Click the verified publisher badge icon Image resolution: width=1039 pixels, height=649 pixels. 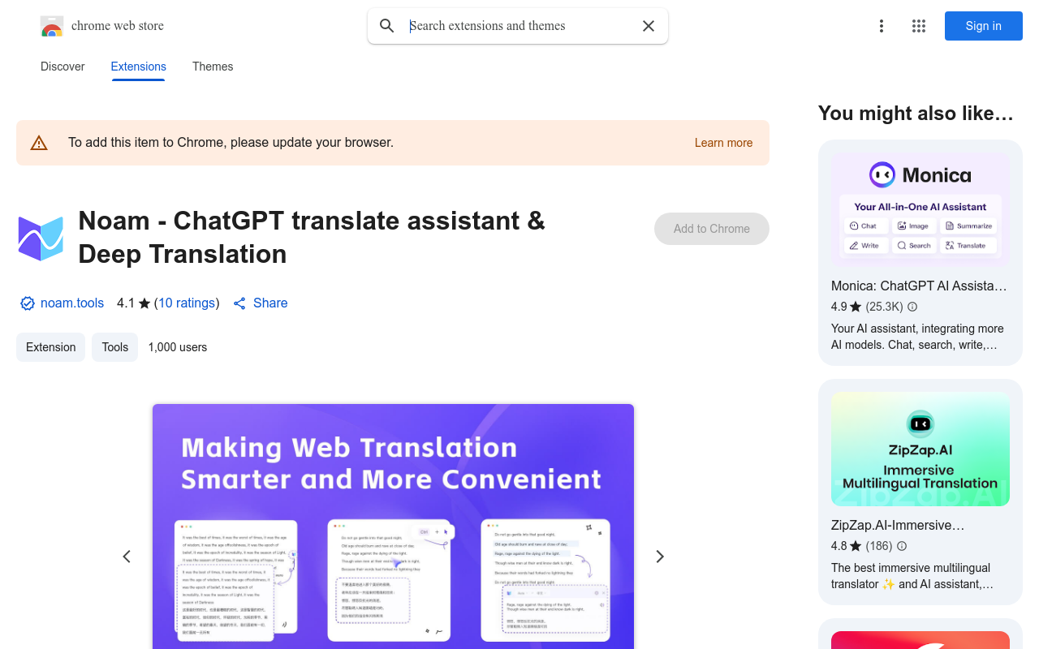[x=28, y=303]
